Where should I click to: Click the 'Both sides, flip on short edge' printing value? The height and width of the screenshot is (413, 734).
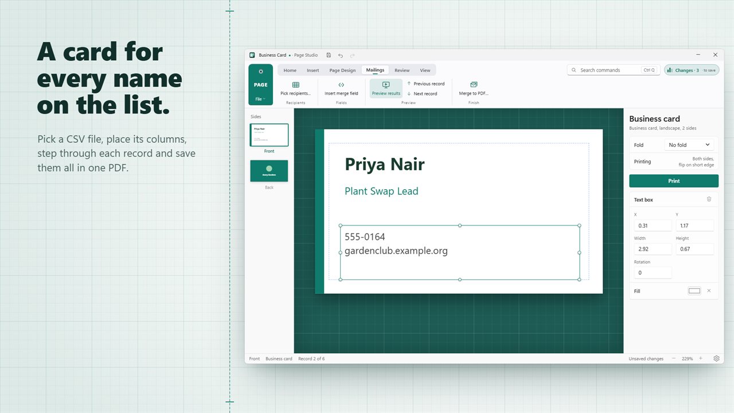696,162
